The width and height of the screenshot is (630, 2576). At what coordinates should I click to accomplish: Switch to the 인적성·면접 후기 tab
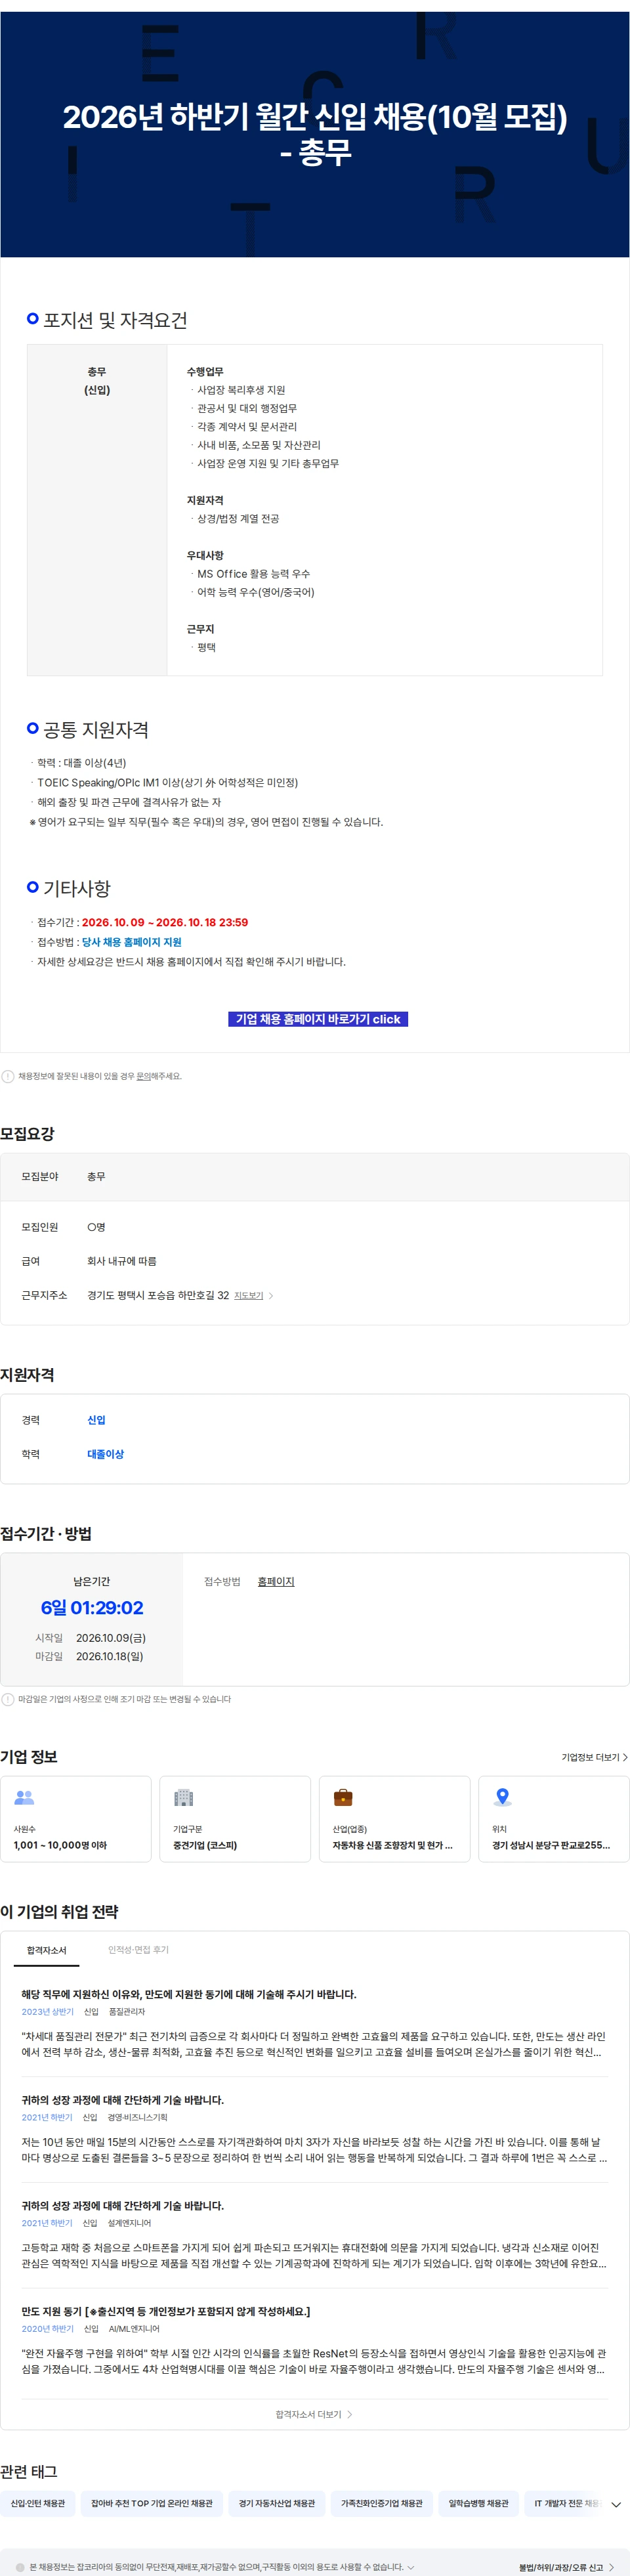click(x=138, y=1950)
